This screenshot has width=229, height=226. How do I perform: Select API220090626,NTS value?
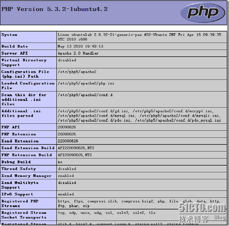(x=76, y=148)
